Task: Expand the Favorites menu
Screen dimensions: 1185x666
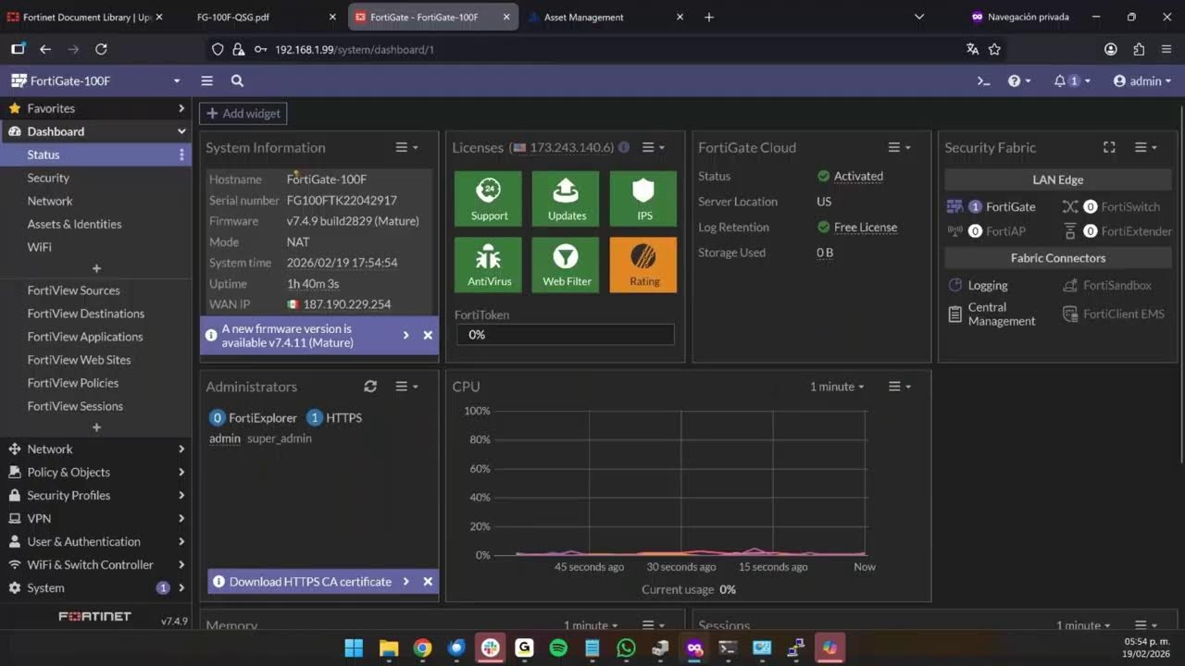Action: pyautogui.click(x=96, y=108)
